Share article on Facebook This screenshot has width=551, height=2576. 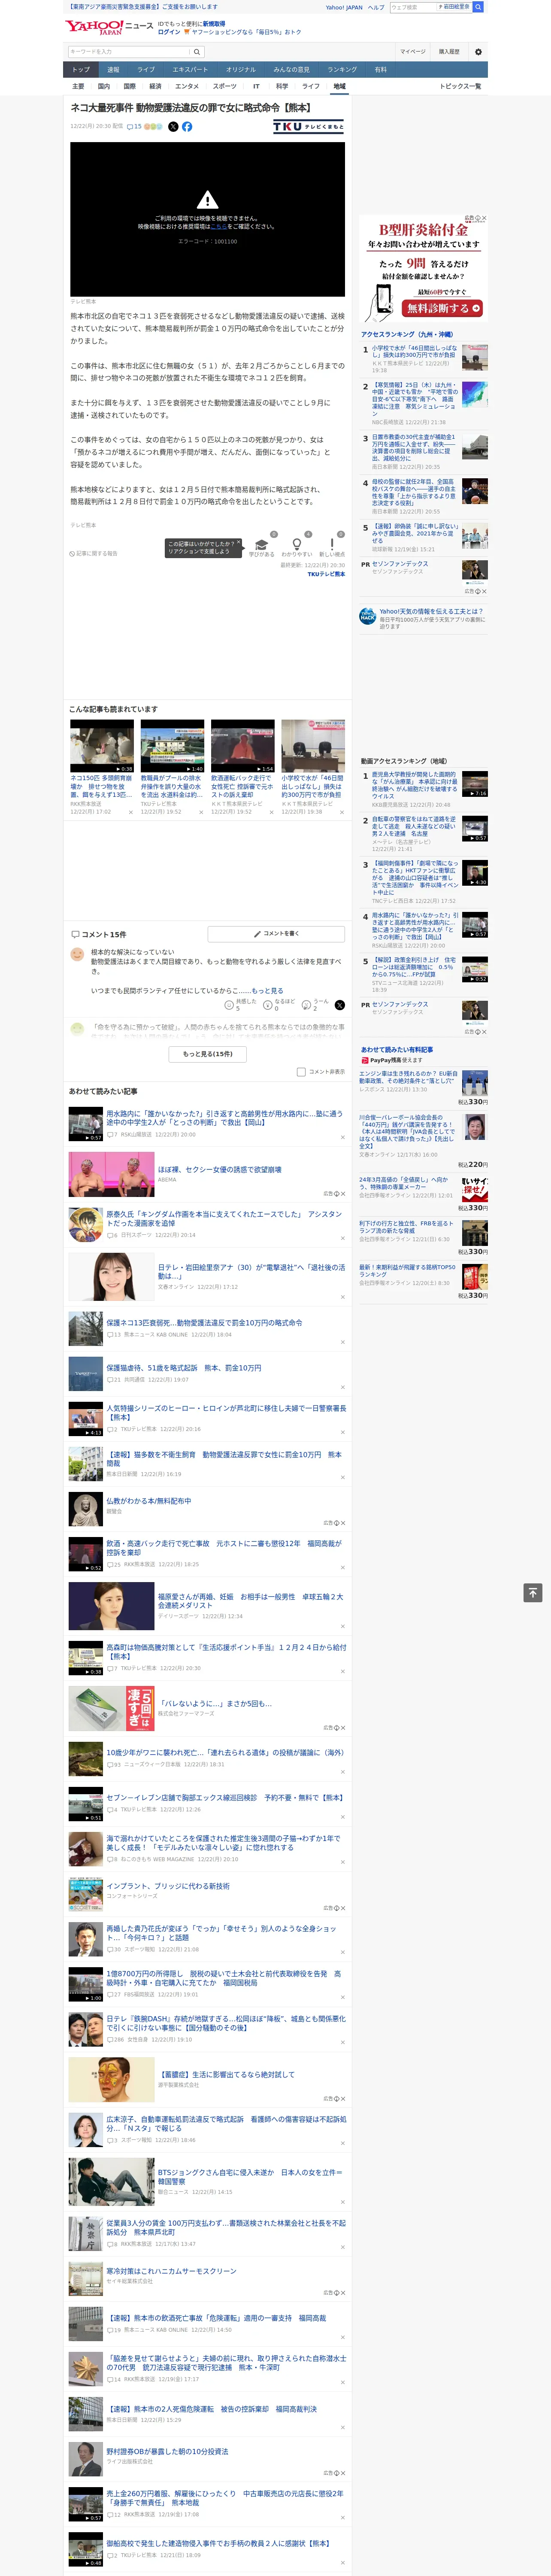click(187, 127)
